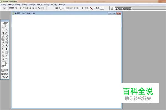
Task: Choose Polygon shape in options bar
Action: [36, 8]
